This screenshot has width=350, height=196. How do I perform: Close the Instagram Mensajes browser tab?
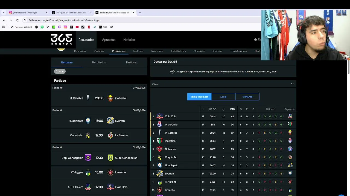point(46,13)
